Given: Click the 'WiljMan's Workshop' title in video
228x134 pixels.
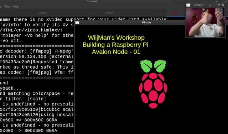Looking at the screenshot, I should [x=116, y=38].
